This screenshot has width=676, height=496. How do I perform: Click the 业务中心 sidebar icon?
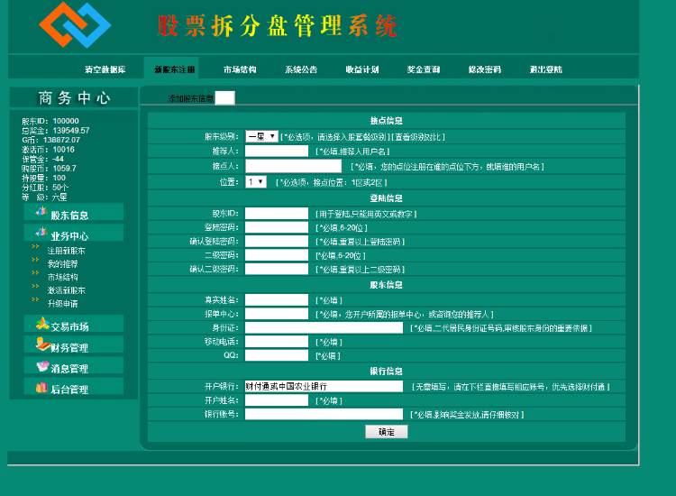click(x=41, y=233)
